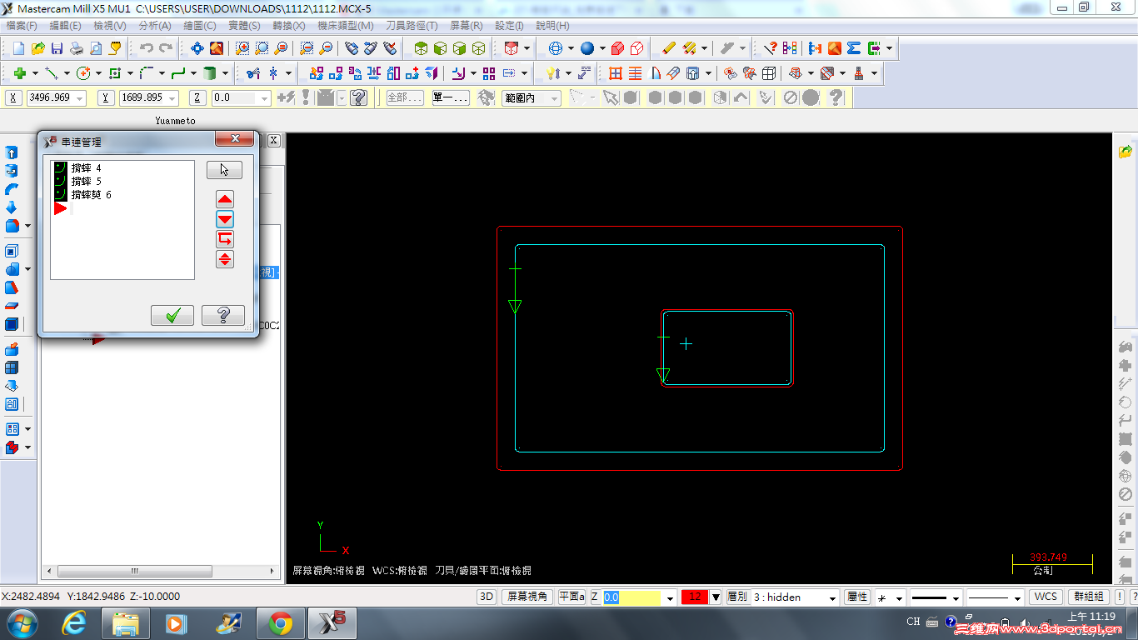Open the status bar Z depth dropdown arrow
The width and height of the screenshot is (1138, 640).
(670, 597)
